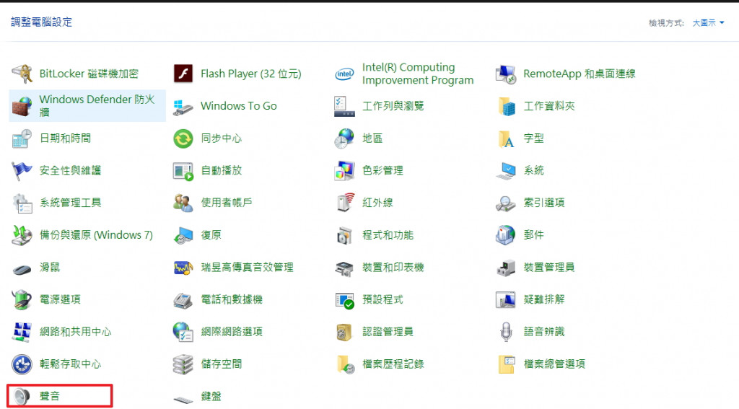Click the 自動播放 icon
Screen dimensions: 739x409
183,171
